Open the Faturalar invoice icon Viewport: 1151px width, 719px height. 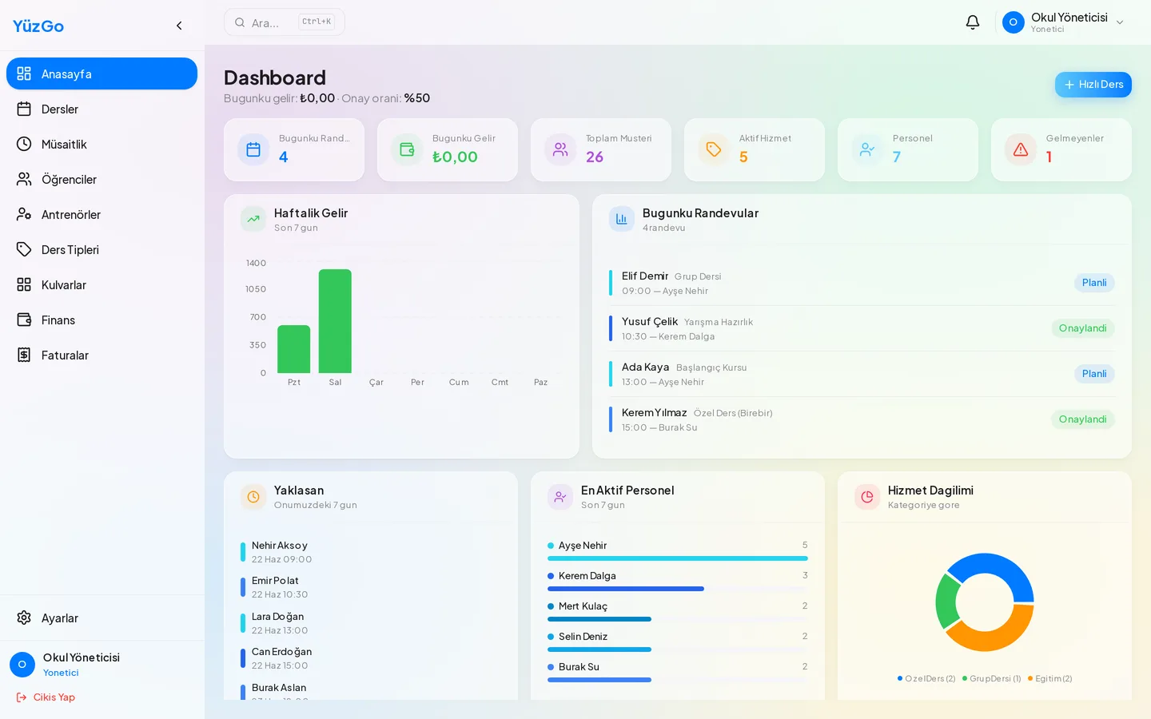24,356
